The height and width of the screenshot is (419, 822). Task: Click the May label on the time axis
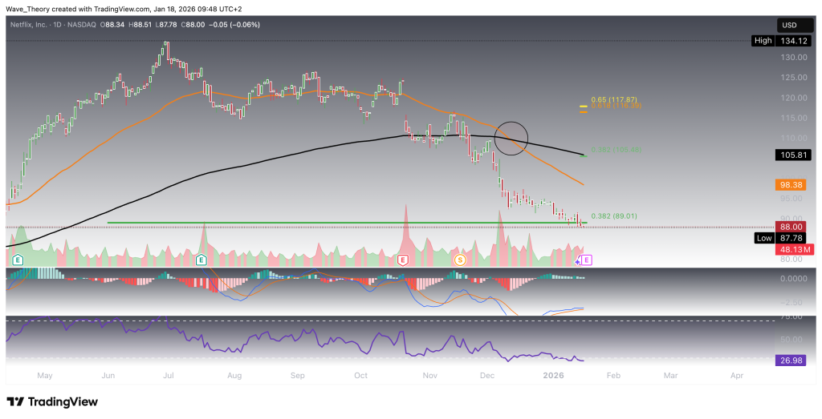point(45,376)
